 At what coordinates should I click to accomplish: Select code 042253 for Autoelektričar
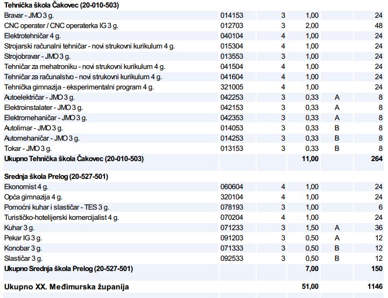coord(232,98)
